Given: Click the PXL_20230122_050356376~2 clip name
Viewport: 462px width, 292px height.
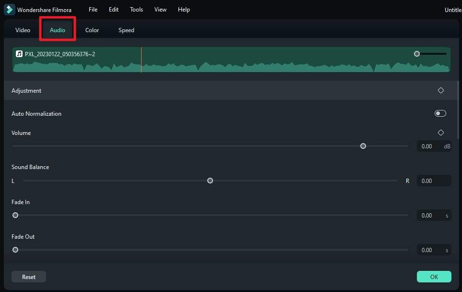Looking at the screenshot, I should click(60, 54).
